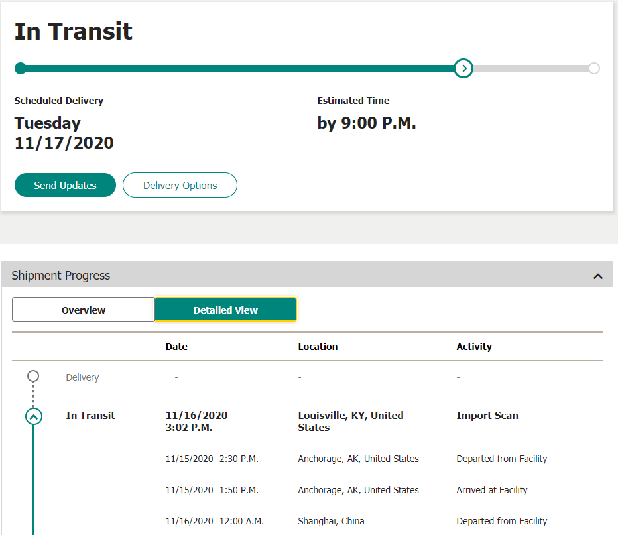Click the Location column header
618x535 pixels.
(x=318, y=347)
